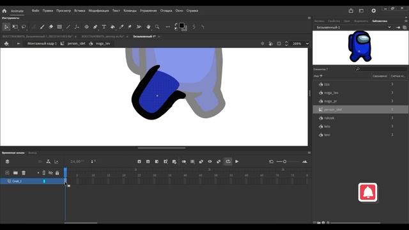Image resolution: width=409 pixels, height=230 pixels.
Task: Select the Hand tool
Action: [148, 27]
